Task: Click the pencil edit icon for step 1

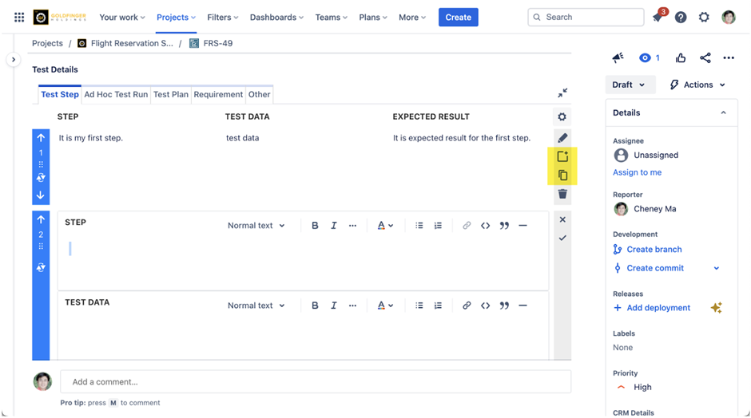Action: click(562, 138)
